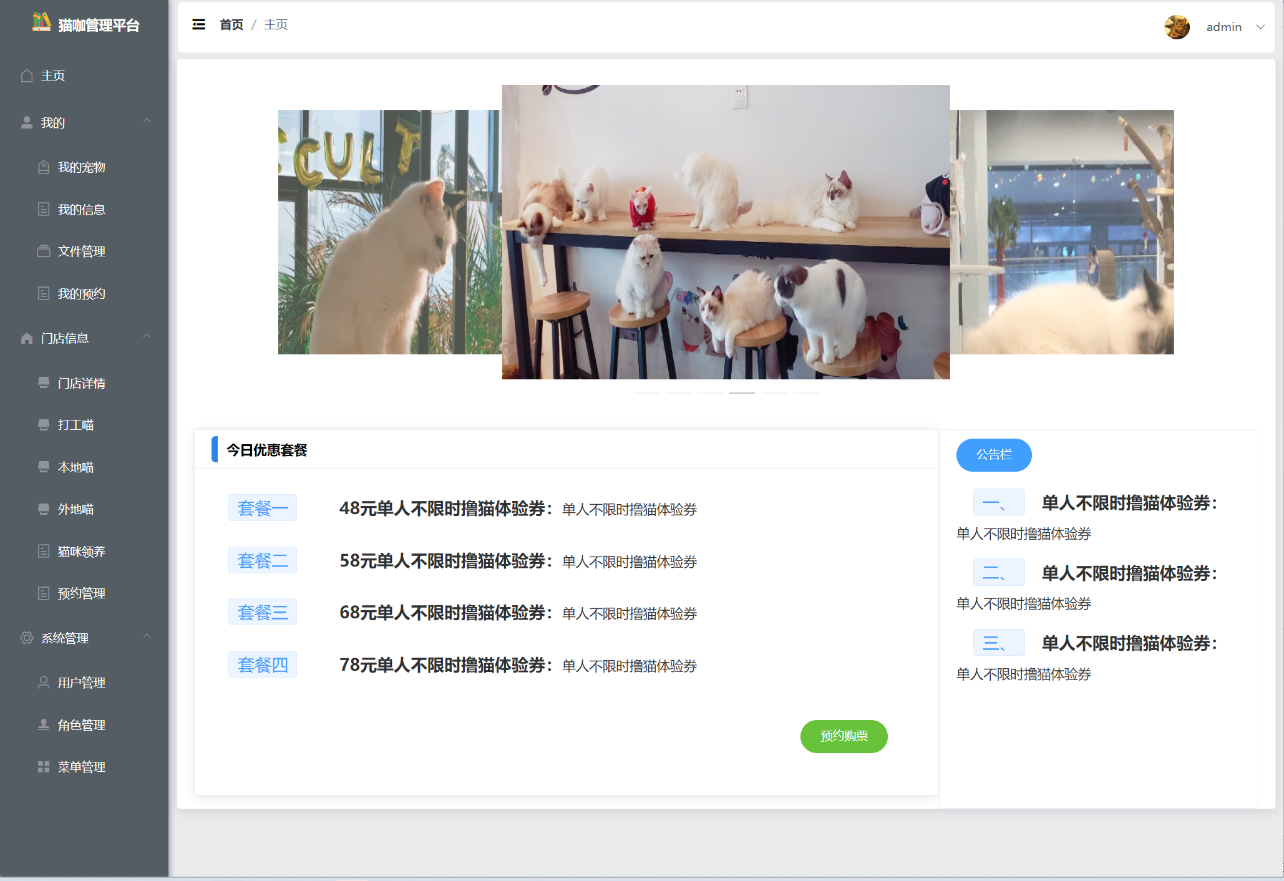Screen dimensions: 1284x881
Task: Collapse the 系统管理 submenu
Action: tap(147, 637)
